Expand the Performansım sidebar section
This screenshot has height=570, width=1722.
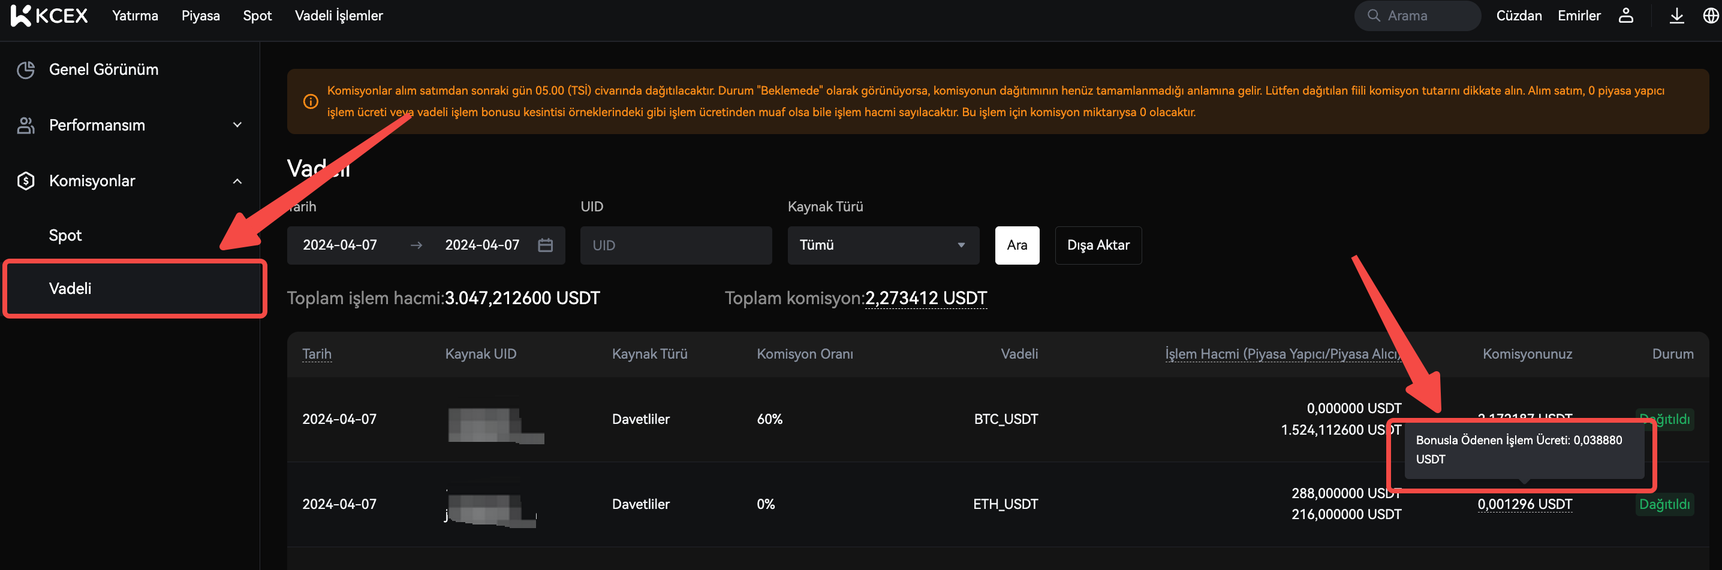(x=237, y=125)
